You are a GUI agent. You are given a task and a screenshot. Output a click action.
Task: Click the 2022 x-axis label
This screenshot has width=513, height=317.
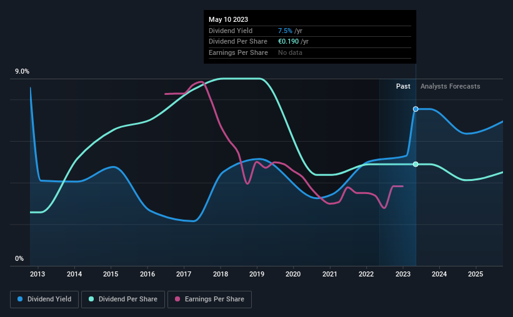pyautogui.click(x=366, y=274)
